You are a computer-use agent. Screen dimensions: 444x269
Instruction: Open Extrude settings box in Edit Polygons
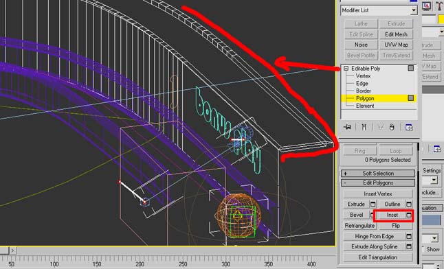[x=373, y=204]
